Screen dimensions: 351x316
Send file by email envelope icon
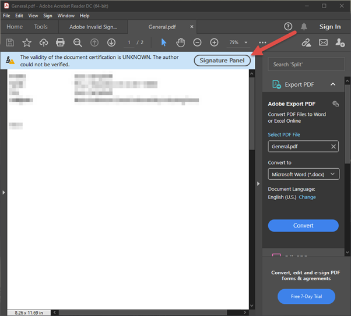[323, 42]
